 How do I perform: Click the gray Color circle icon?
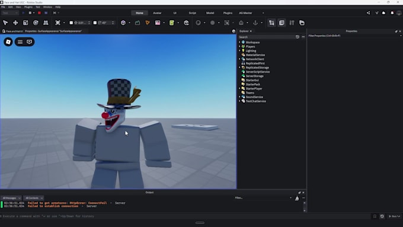tap(213, 23)
